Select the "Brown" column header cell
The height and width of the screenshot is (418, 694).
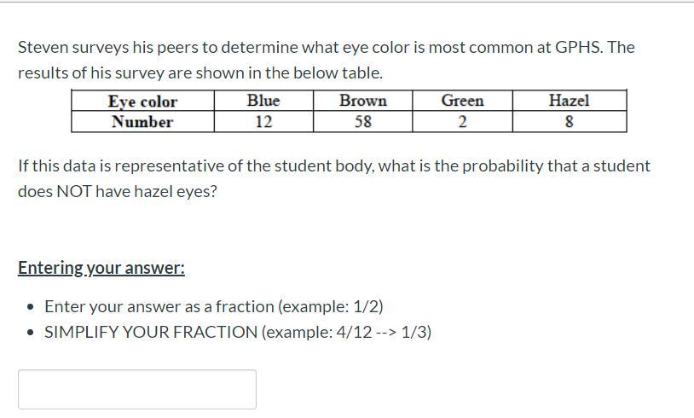tap(363, 101)
